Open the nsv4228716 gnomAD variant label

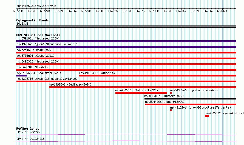click(x=47, y=79)
